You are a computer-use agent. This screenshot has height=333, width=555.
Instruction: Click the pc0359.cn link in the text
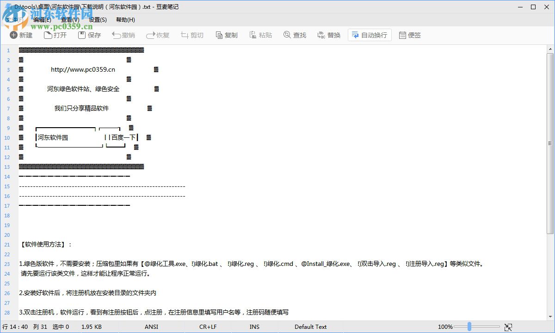(x=82, y=69)
